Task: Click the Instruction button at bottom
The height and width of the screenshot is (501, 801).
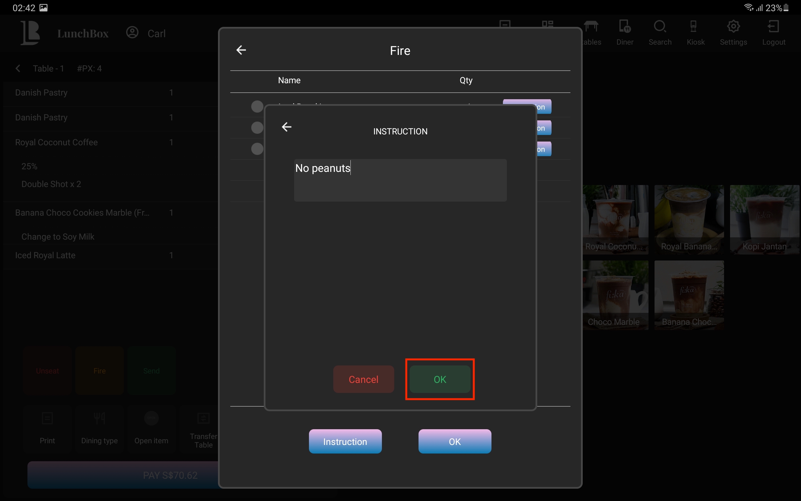Action: [345, 441]
